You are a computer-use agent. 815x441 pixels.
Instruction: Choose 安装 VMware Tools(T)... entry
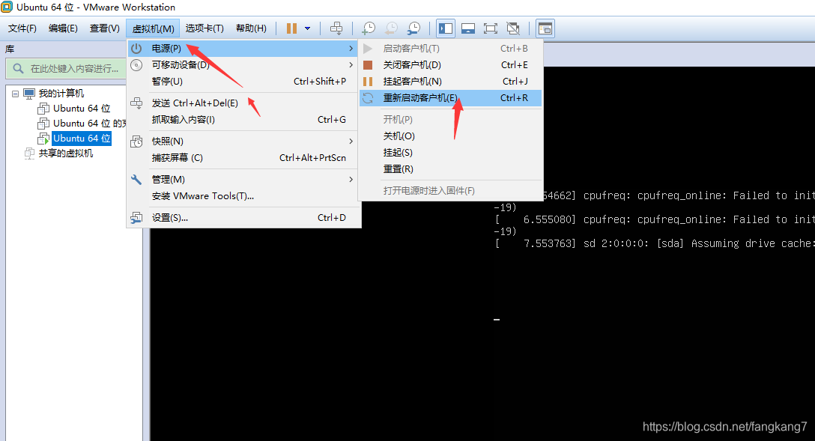coord(243,196)
